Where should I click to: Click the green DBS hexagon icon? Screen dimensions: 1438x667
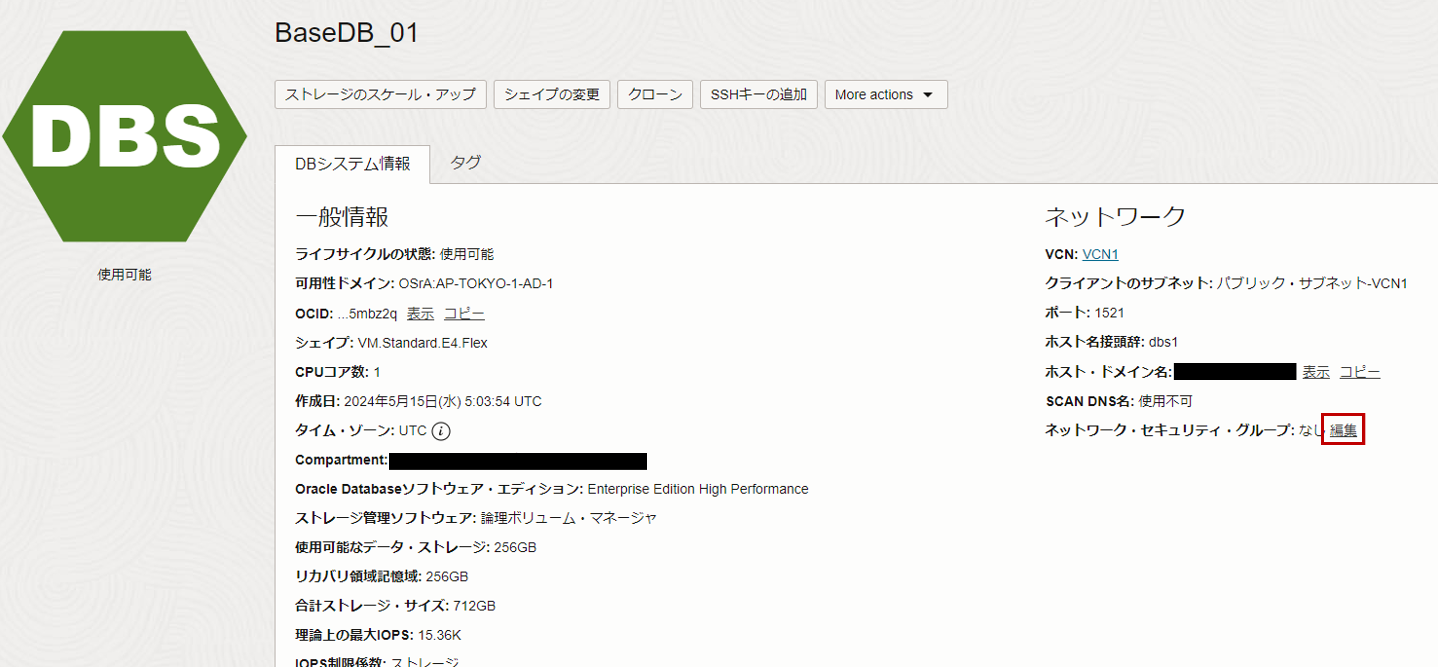tap(125, 136)
